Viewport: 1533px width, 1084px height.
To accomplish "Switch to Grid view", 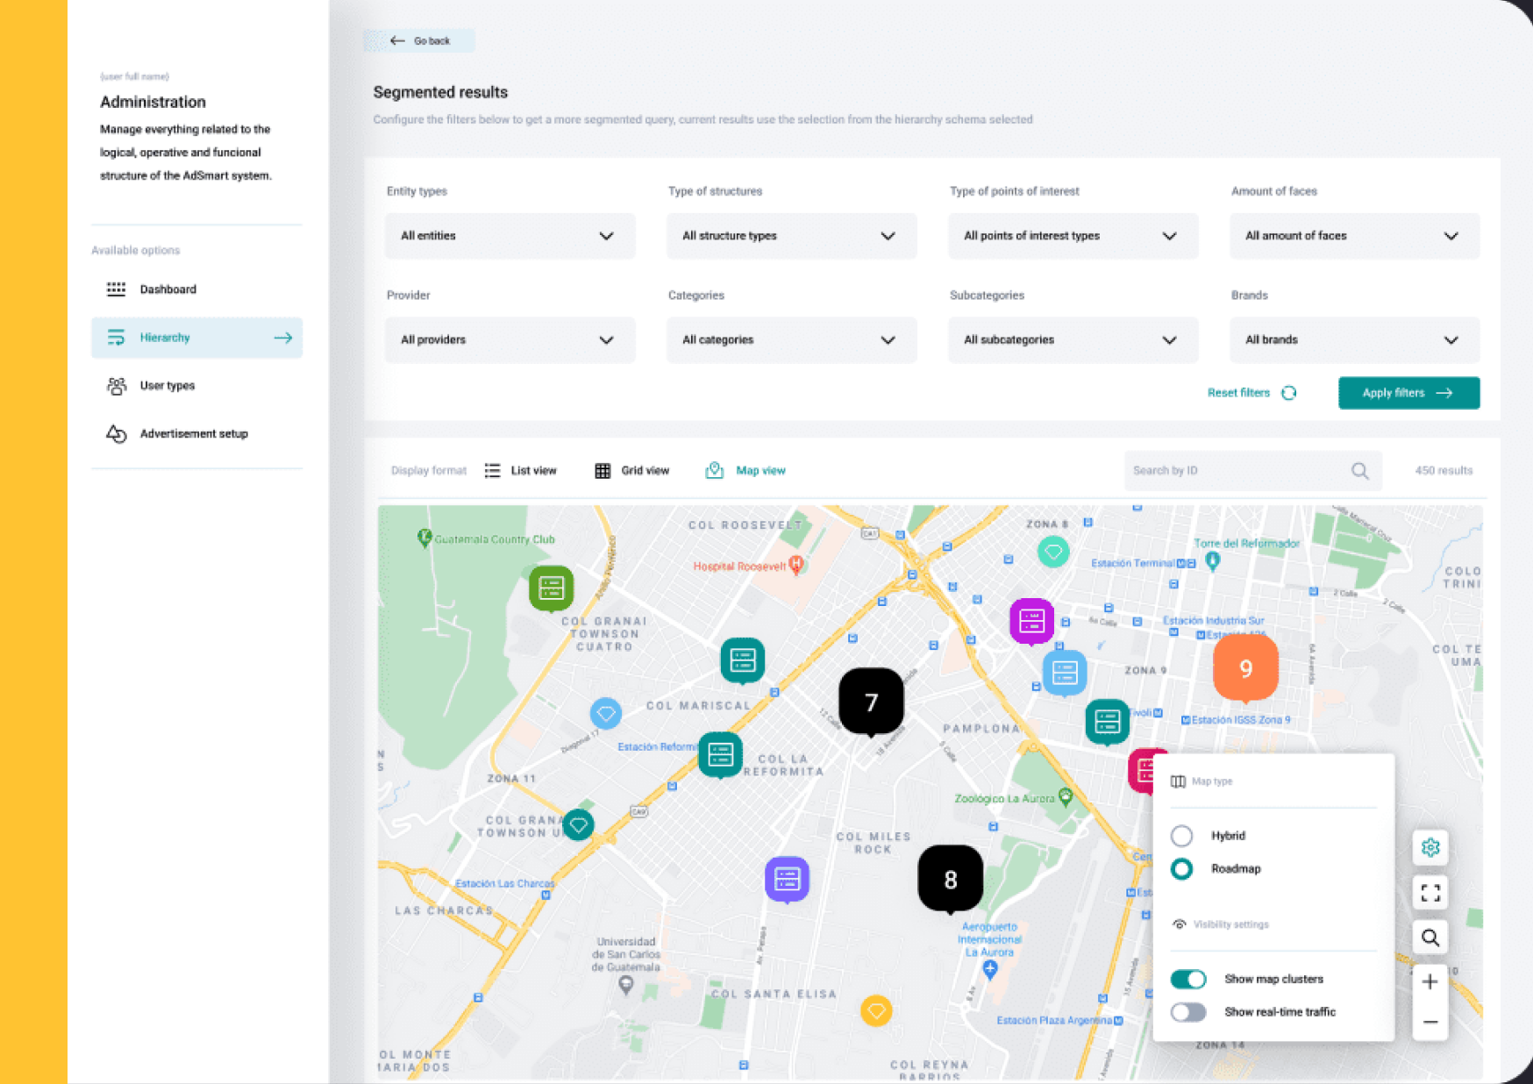I will (631, 471).
